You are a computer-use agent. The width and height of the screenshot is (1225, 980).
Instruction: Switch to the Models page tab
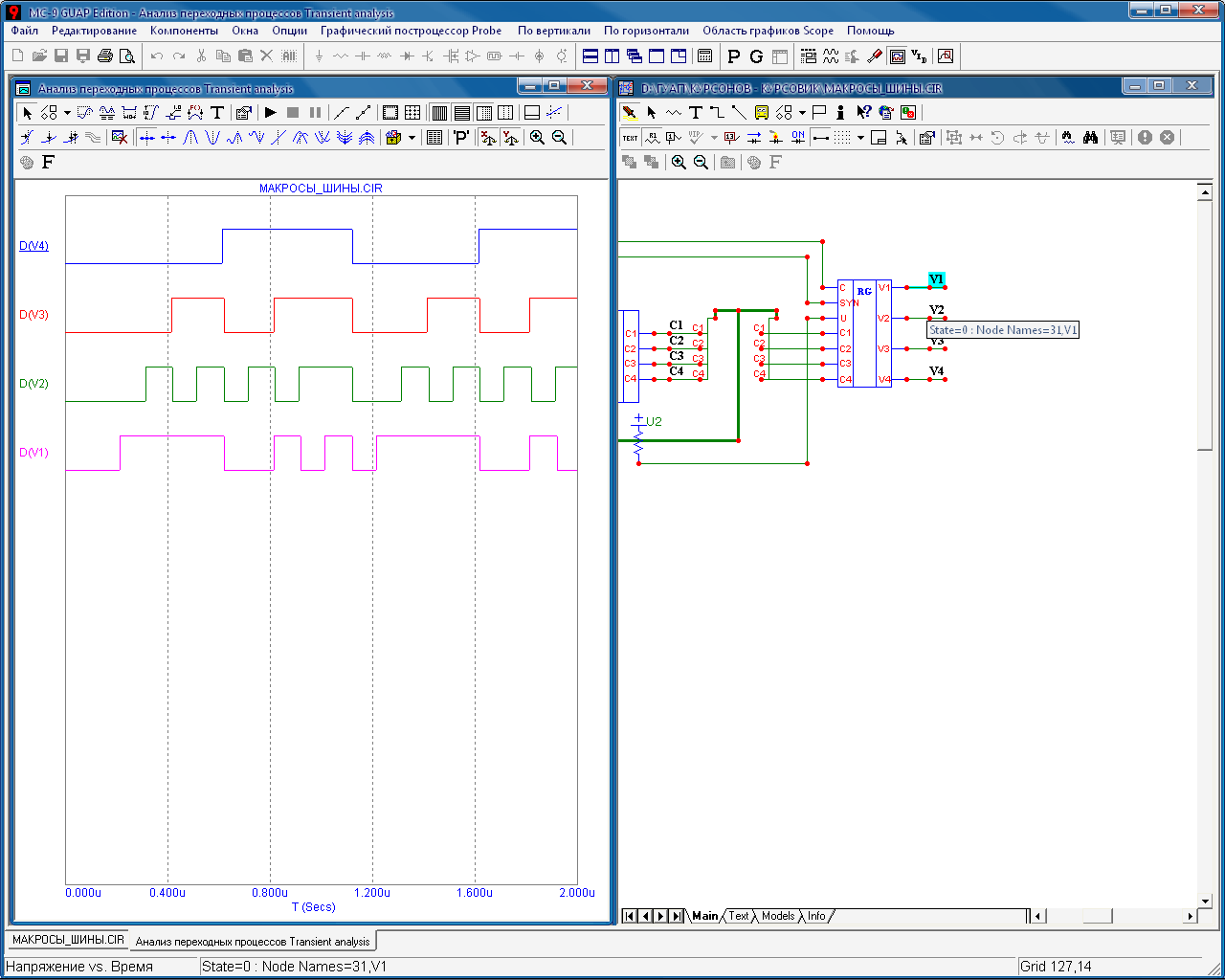pos(777,916)
